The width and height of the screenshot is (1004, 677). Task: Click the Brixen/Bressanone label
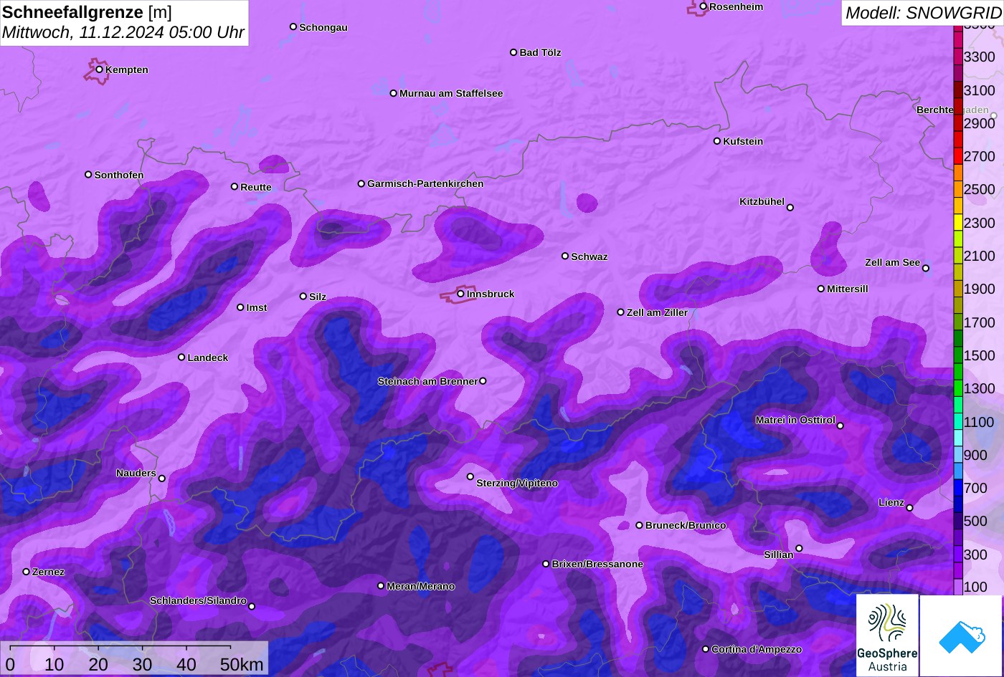pos(597,565)
